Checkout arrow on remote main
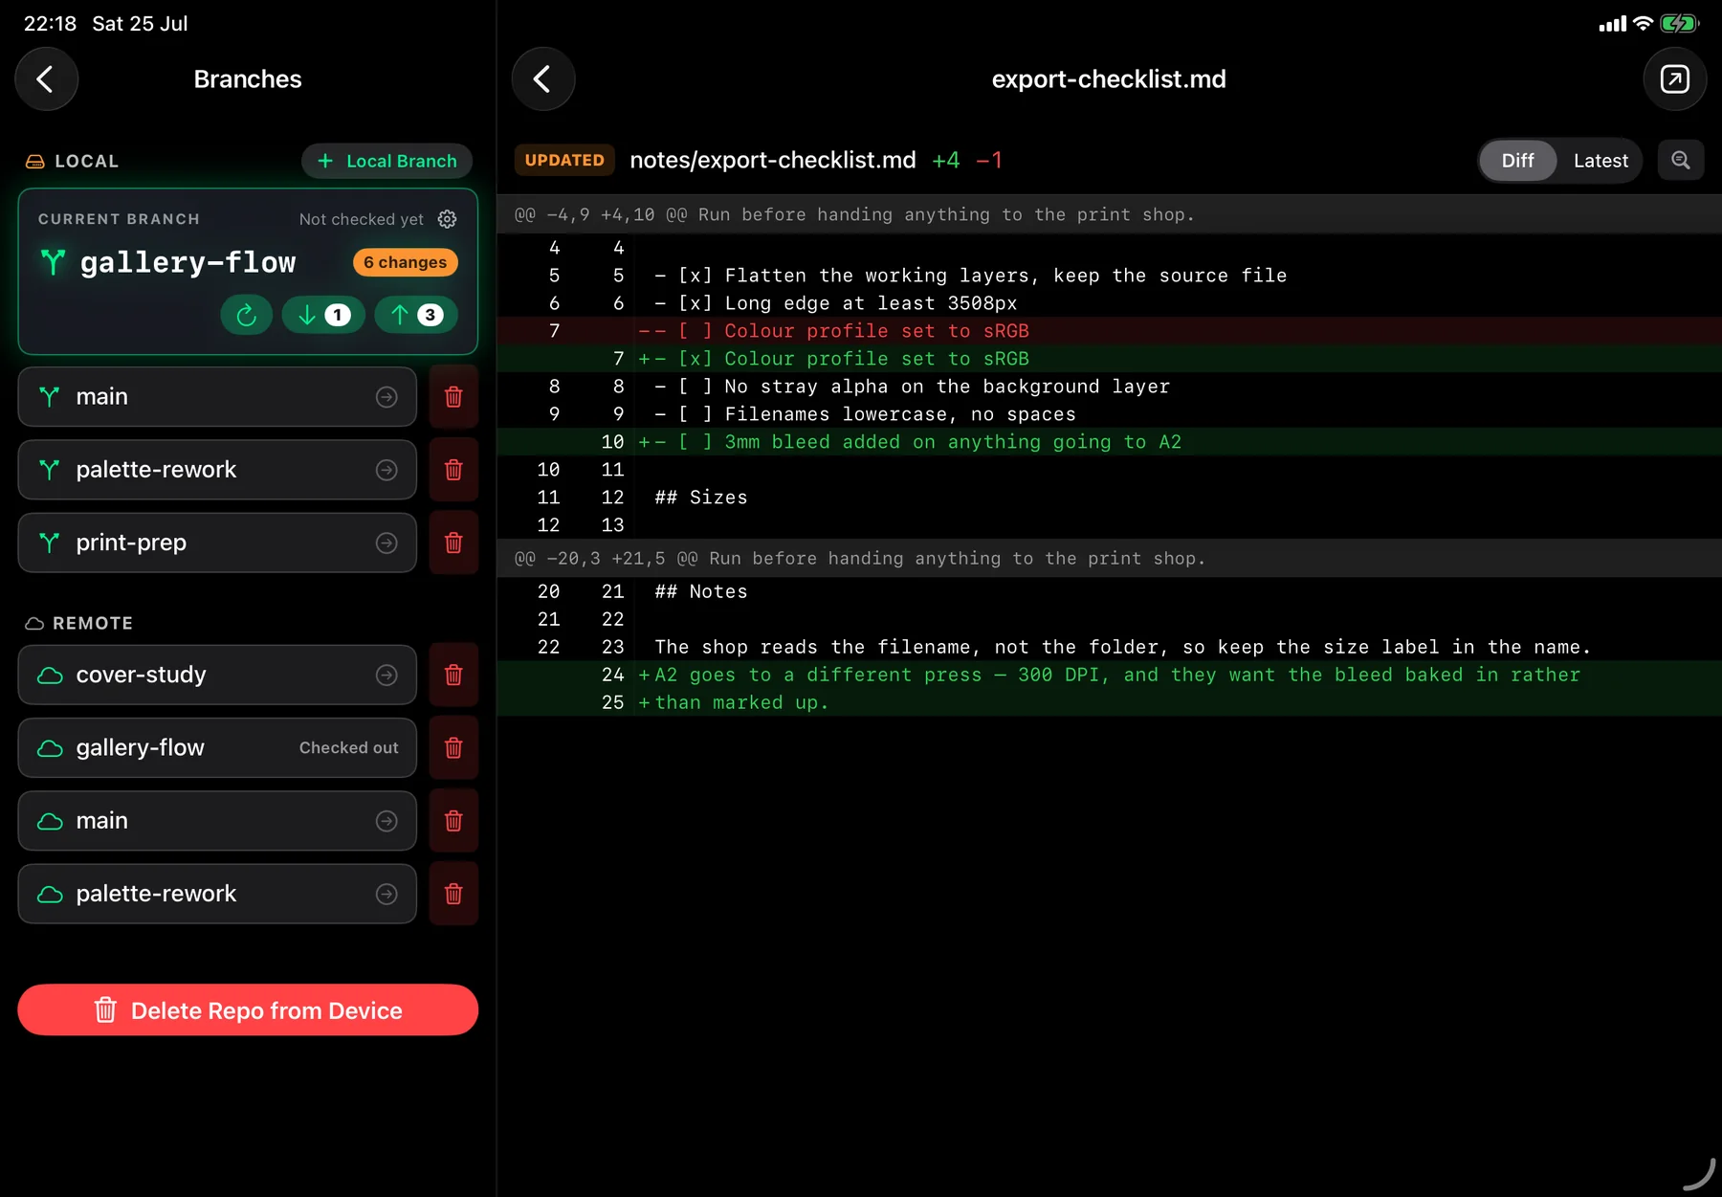 point(386,821)
